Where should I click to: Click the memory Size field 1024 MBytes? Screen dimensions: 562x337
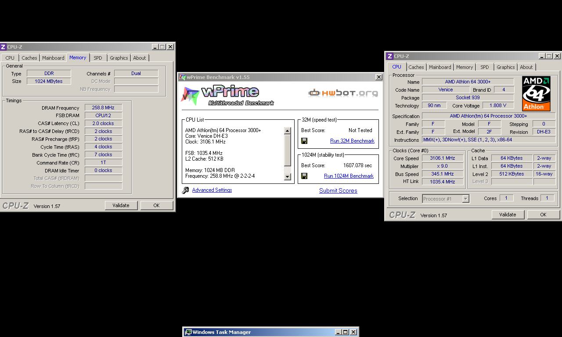(x=49, y=81)
